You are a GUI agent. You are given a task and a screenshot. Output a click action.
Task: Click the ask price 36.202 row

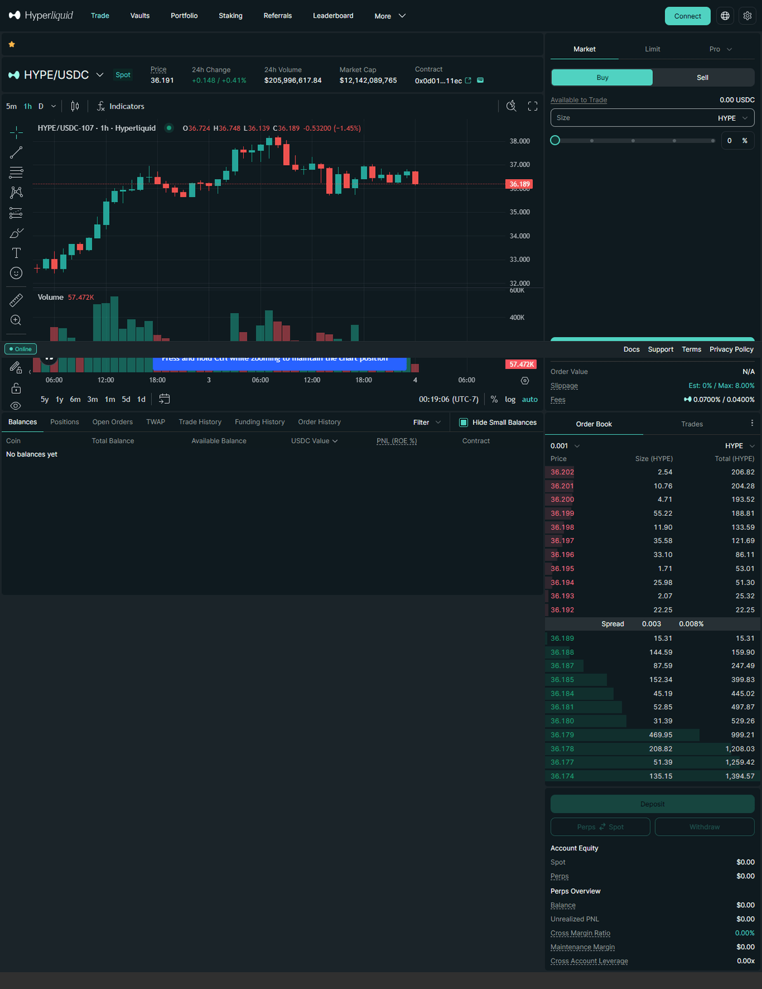point(652,472)
